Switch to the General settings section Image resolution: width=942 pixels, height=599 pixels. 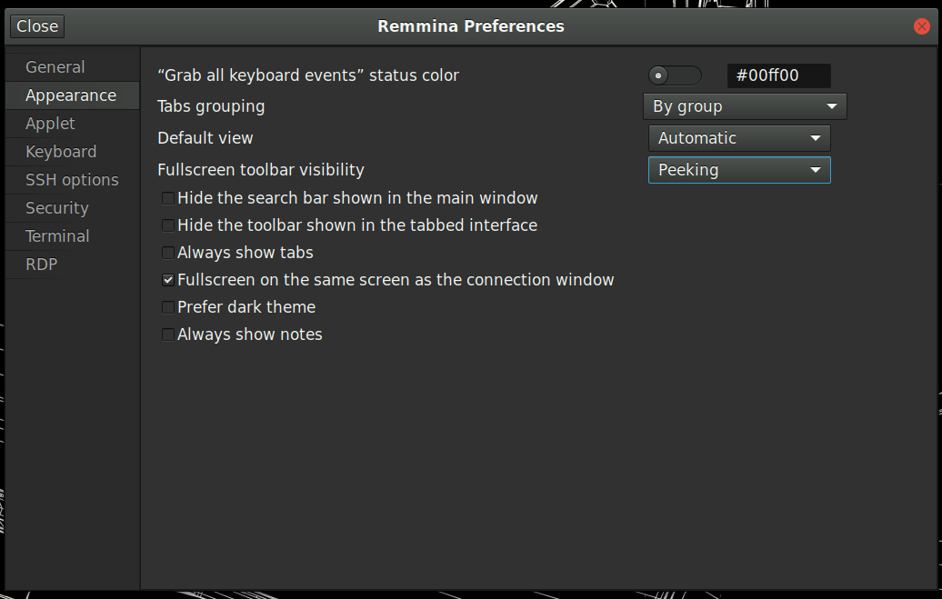[55, 66]
